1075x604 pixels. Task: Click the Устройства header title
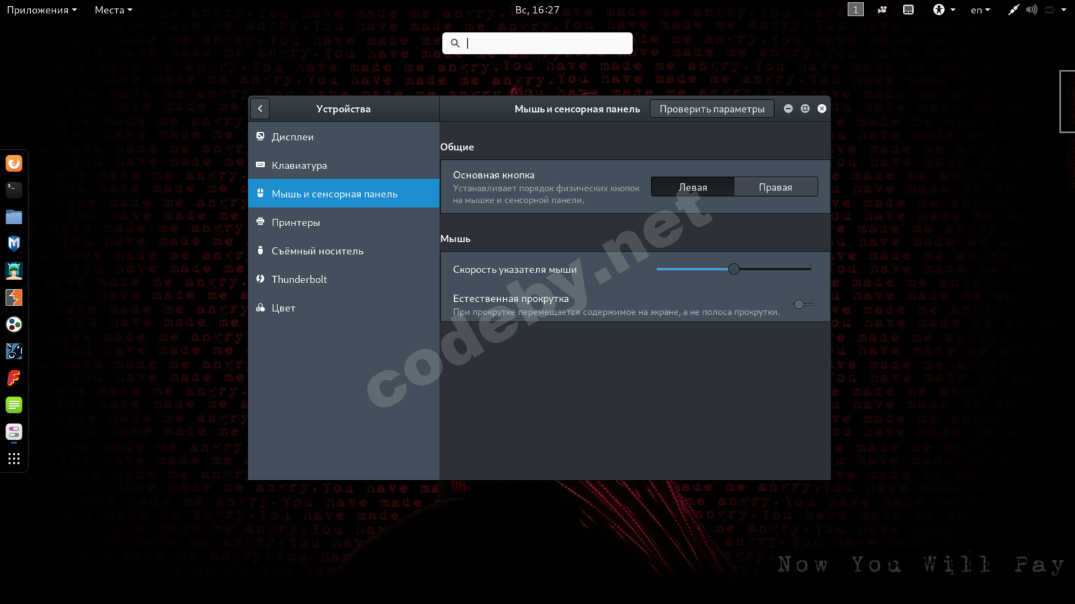pyautogui.click(x=343, y=109)
